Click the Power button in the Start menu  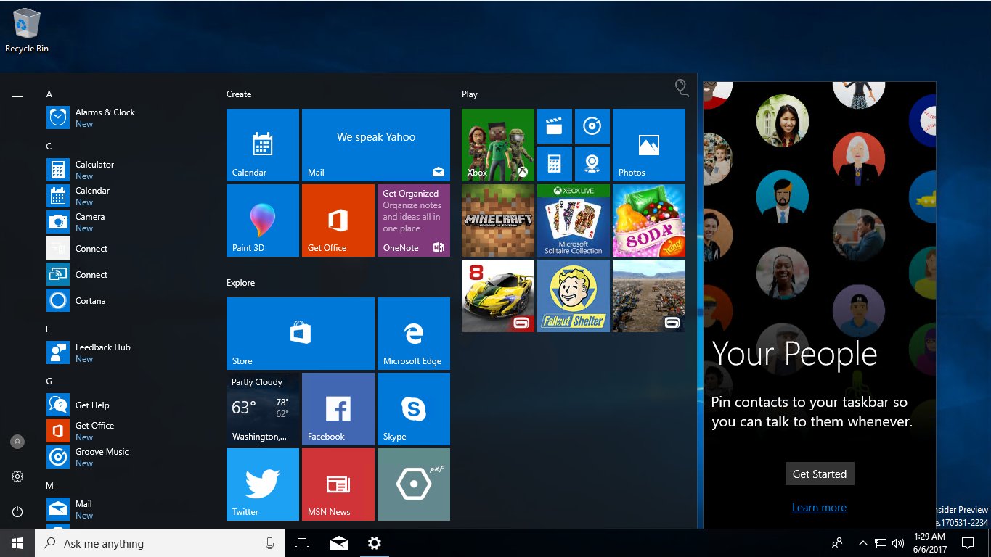click(17, 511)
